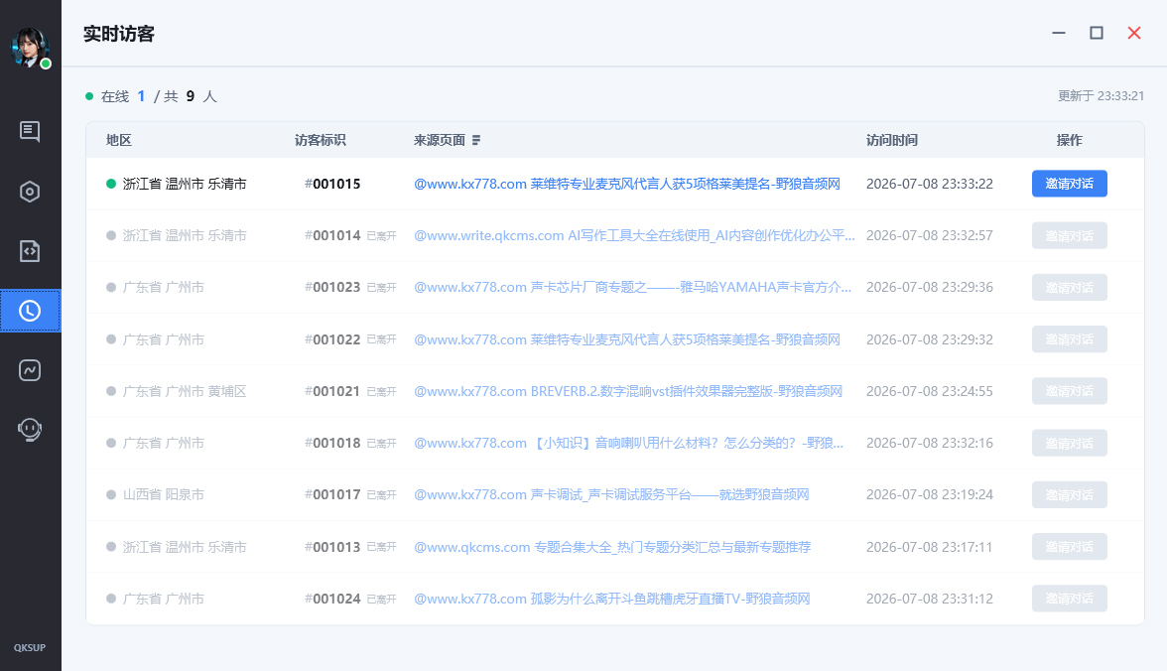Viewport: 1167px width, 671px height.
Task: Open the user avatar profile
Action: coord(30,47)
